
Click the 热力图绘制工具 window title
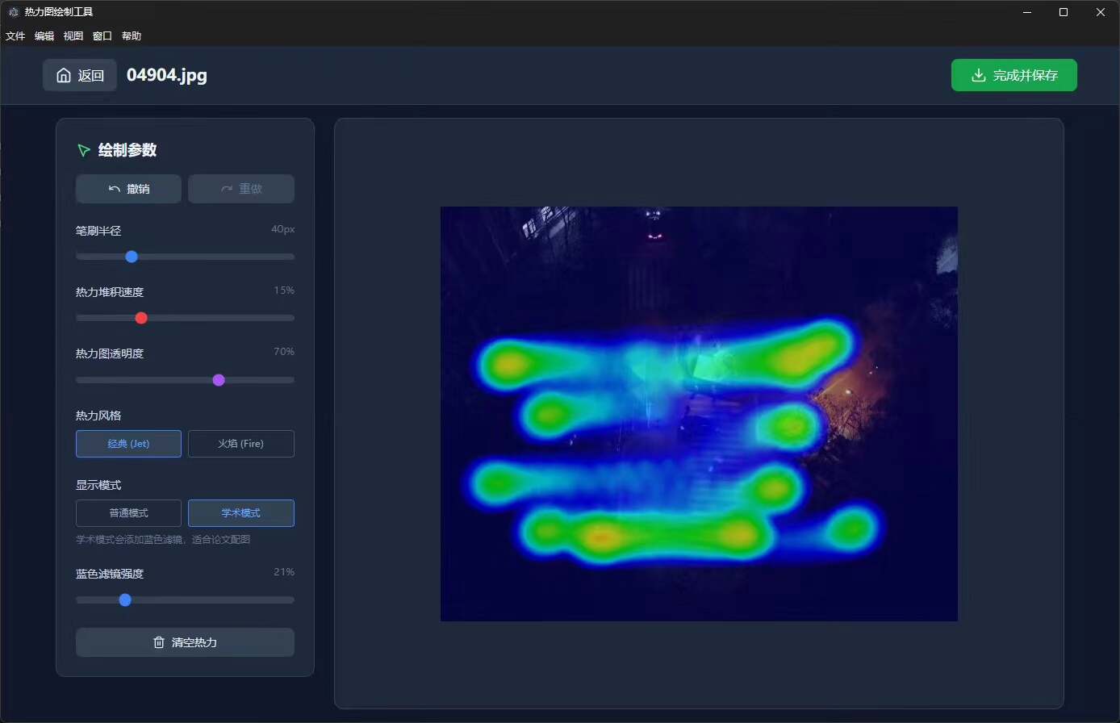tap(59, 12)
